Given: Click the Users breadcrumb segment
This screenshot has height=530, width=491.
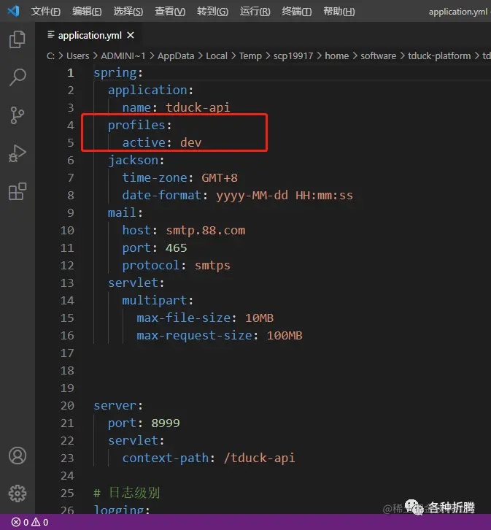Looking at the screenshot, I should pos(77,55).
